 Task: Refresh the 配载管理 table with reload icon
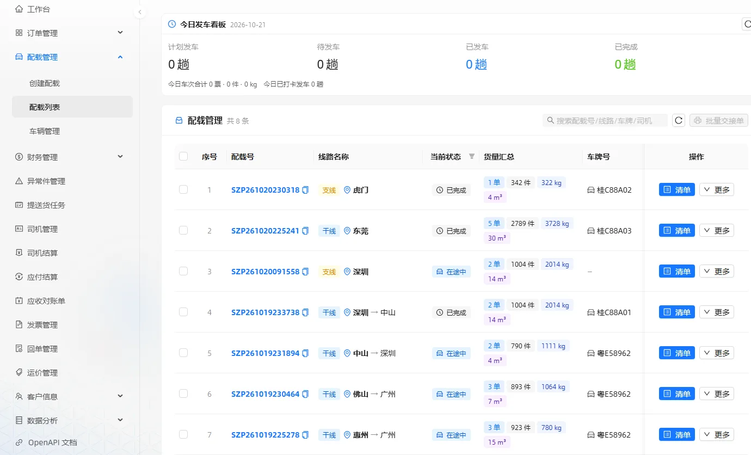pos(679,120)
